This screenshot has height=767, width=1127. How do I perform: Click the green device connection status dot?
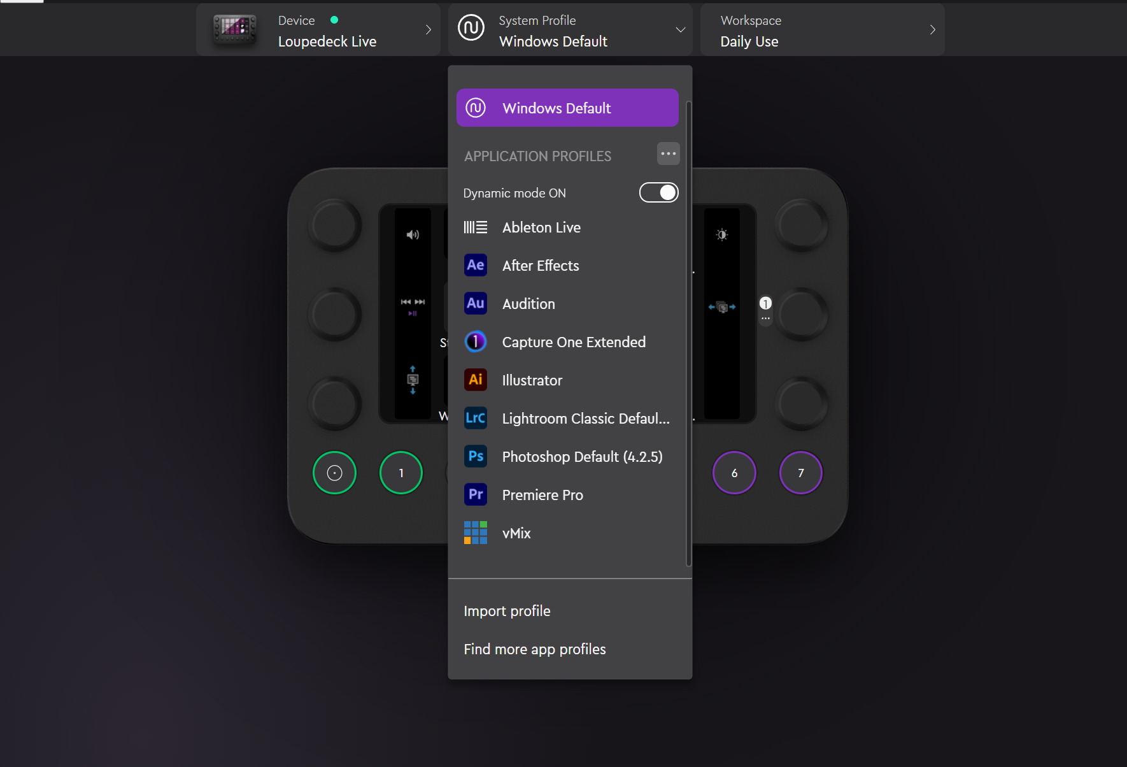point(334,20)
